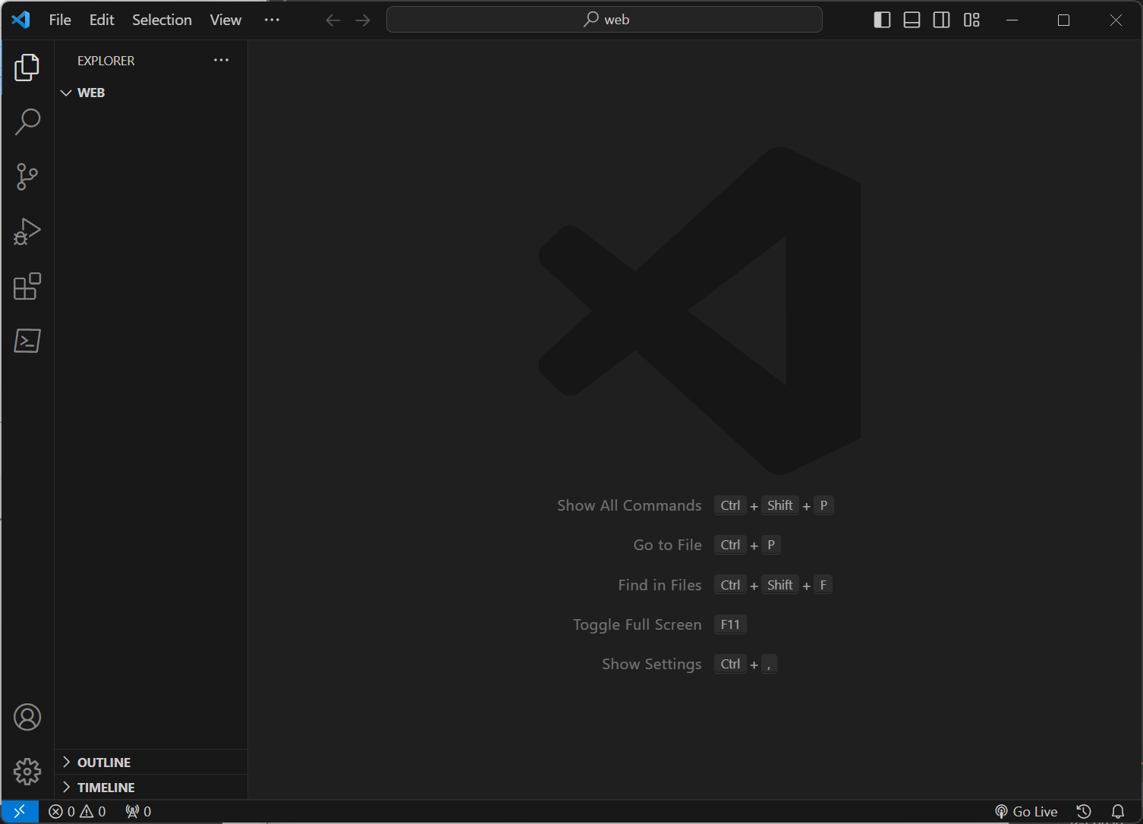Go forward with the right arrow
1143x824 pixels.
point(363,20)
